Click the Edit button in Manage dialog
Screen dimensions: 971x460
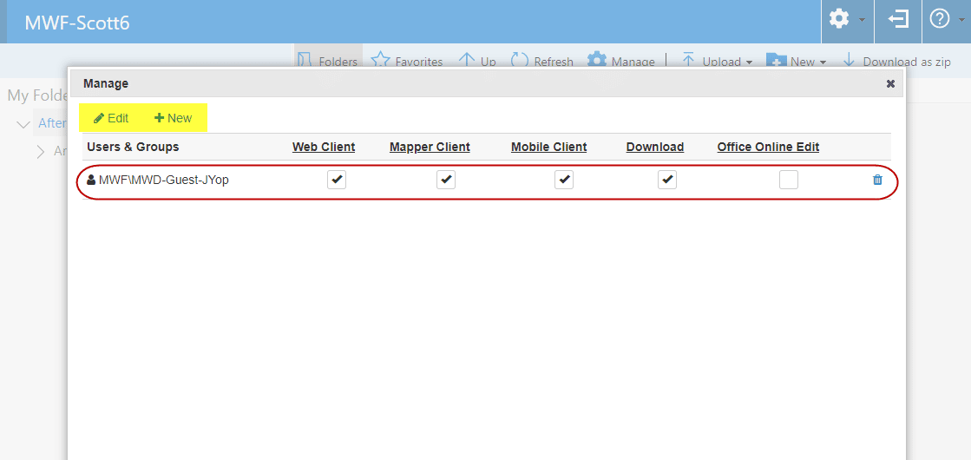(111, 118)
